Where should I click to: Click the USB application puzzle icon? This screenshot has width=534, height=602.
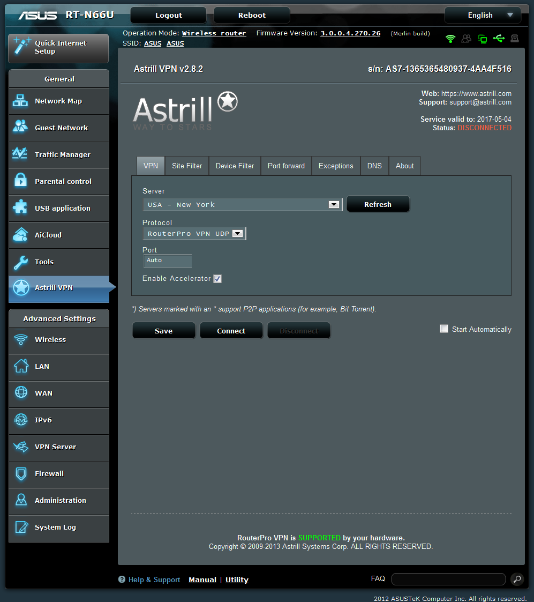(20, 208)
